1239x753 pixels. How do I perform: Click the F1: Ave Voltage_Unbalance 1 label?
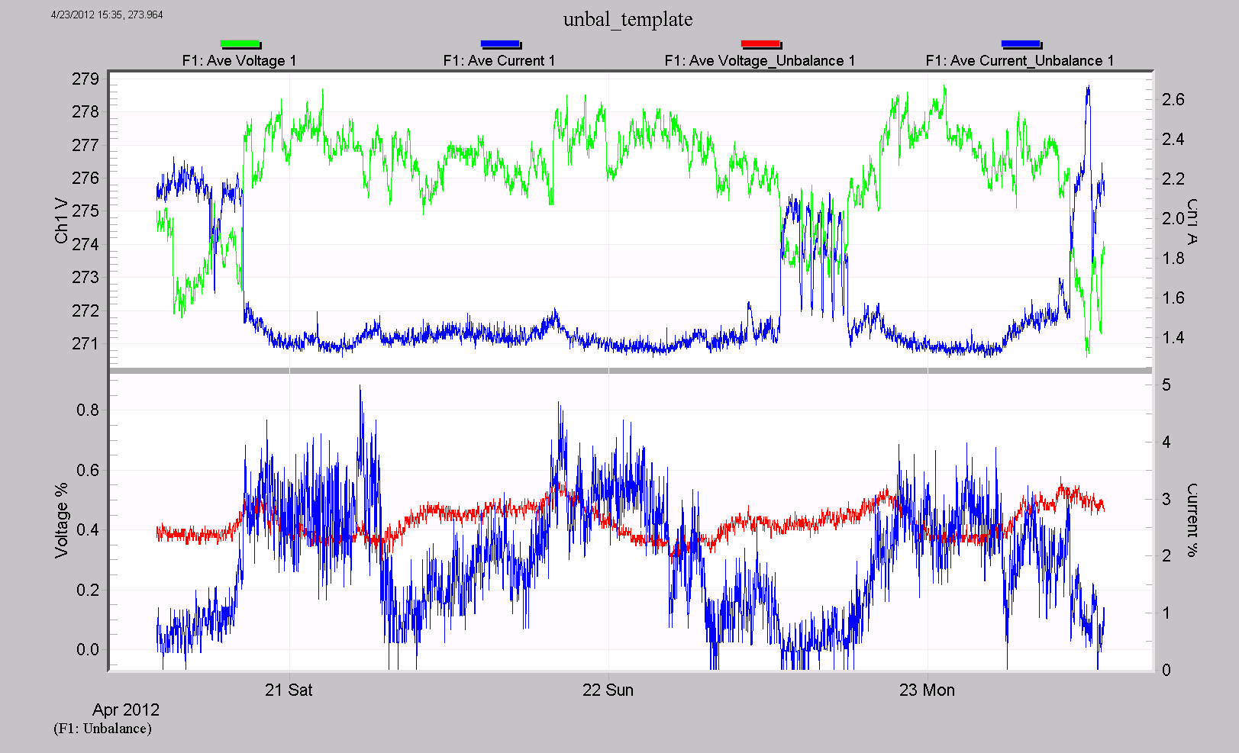[761, 59]
